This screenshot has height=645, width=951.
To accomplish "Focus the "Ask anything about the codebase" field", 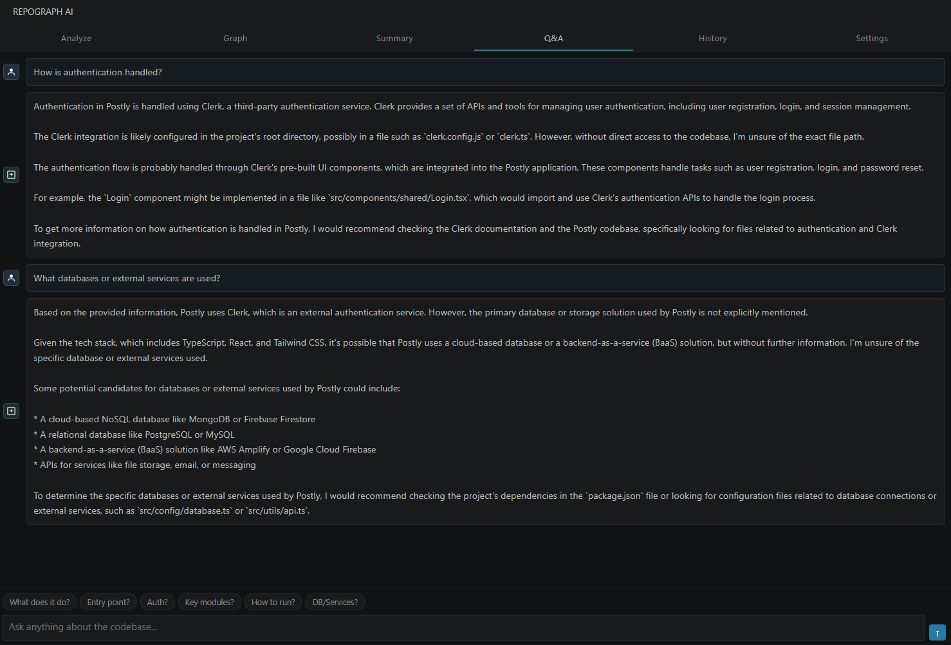I will click(463, 627).
